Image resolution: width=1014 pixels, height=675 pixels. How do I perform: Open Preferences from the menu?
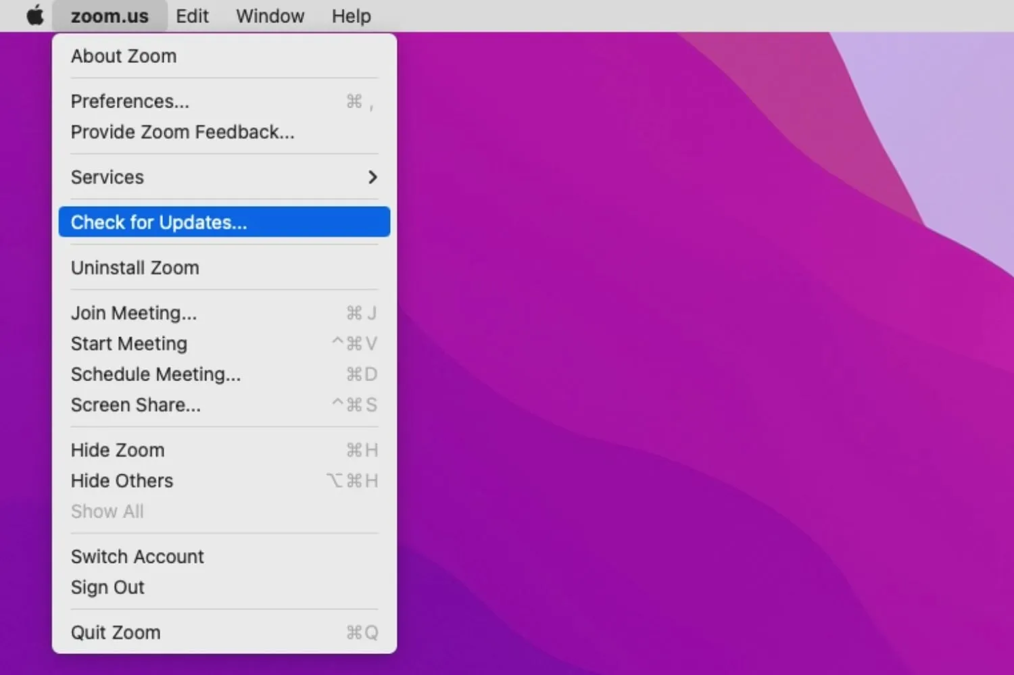click(x=130, y=101)
